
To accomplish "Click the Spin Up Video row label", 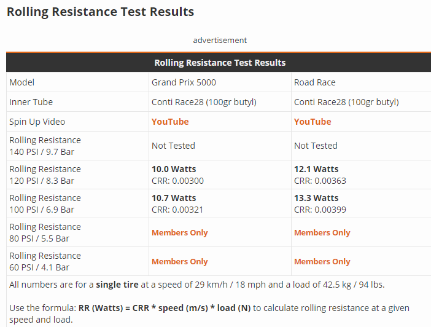I will click(37, 122).
